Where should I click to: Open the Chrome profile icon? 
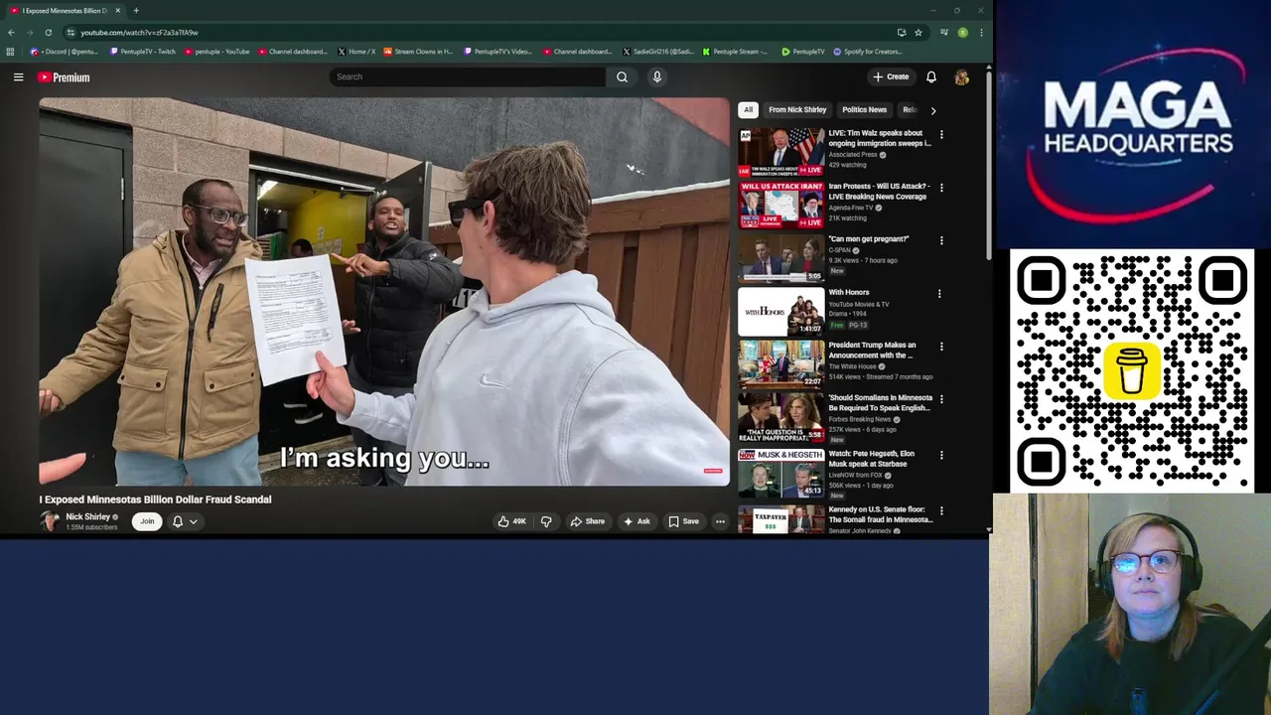click(x=962, y=32)
